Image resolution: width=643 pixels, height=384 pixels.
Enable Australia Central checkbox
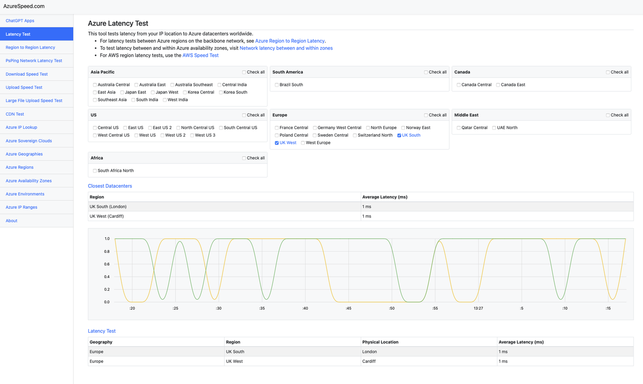tap(95, 85)
